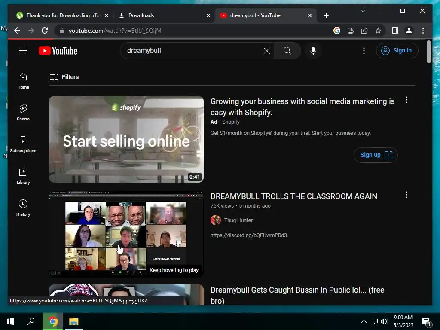Screen dimensions: 440x330
Task: Close the Downloads tab
Action: pyautogui.click(x=208, y=15)
